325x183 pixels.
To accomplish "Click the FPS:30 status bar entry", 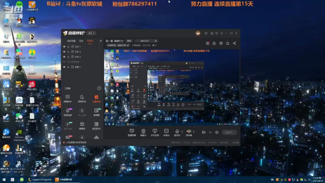I will (x=187, y=143).
